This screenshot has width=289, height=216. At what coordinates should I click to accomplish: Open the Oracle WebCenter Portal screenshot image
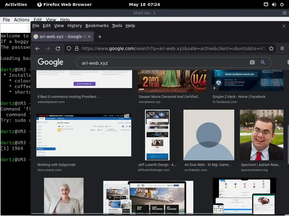pos(84,135)
